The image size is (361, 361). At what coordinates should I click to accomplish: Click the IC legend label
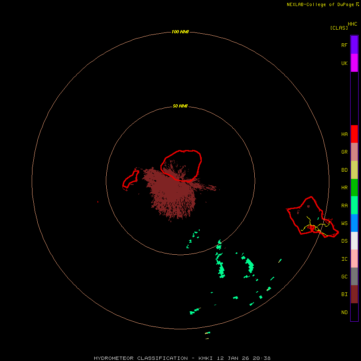344,259
